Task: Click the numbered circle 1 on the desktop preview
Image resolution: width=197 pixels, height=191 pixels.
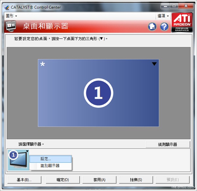Action: [98, 93]
